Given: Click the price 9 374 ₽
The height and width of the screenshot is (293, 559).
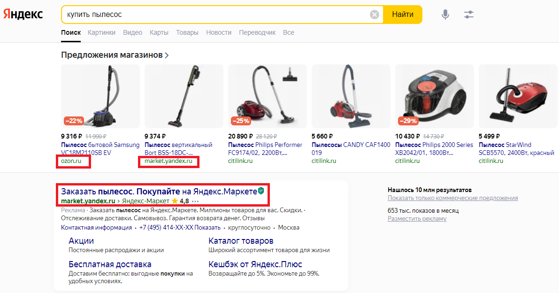Looking at the screenshot, I should pyautogui.click(x=155, y=136).
